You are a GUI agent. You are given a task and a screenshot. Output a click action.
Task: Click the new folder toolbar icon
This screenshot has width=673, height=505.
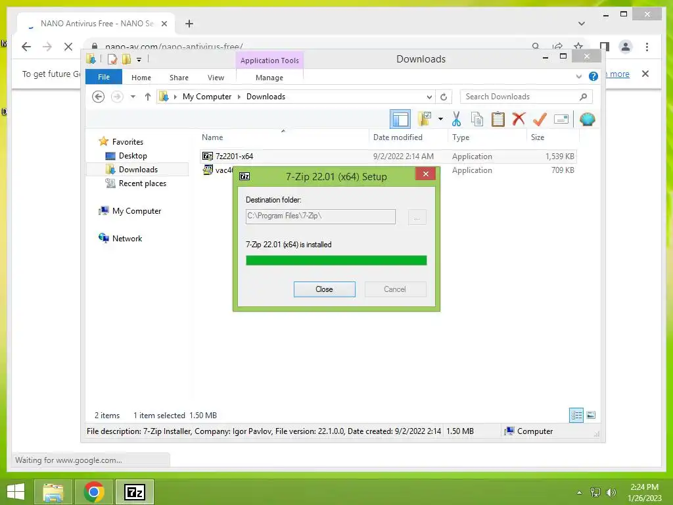(425, 119)
